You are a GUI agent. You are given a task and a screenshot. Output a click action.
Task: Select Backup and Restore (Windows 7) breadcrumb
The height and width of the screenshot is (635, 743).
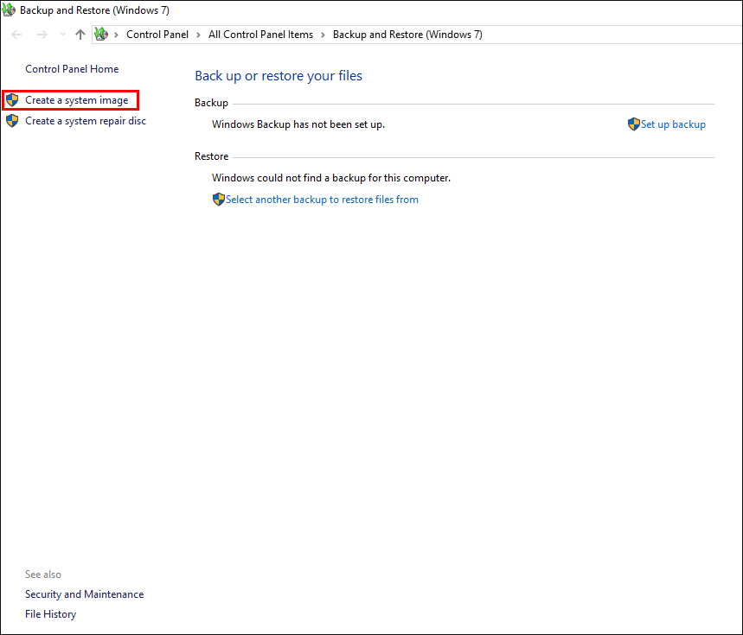pos(407,35)
